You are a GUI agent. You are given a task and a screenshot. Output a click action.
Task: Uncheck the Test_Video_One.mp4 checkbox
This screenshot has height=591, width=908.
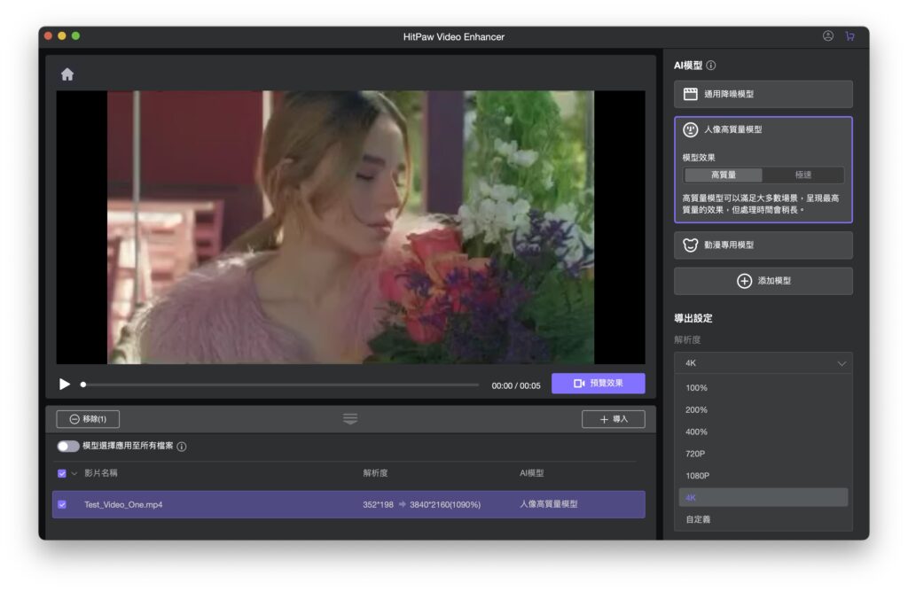point(62,505)
